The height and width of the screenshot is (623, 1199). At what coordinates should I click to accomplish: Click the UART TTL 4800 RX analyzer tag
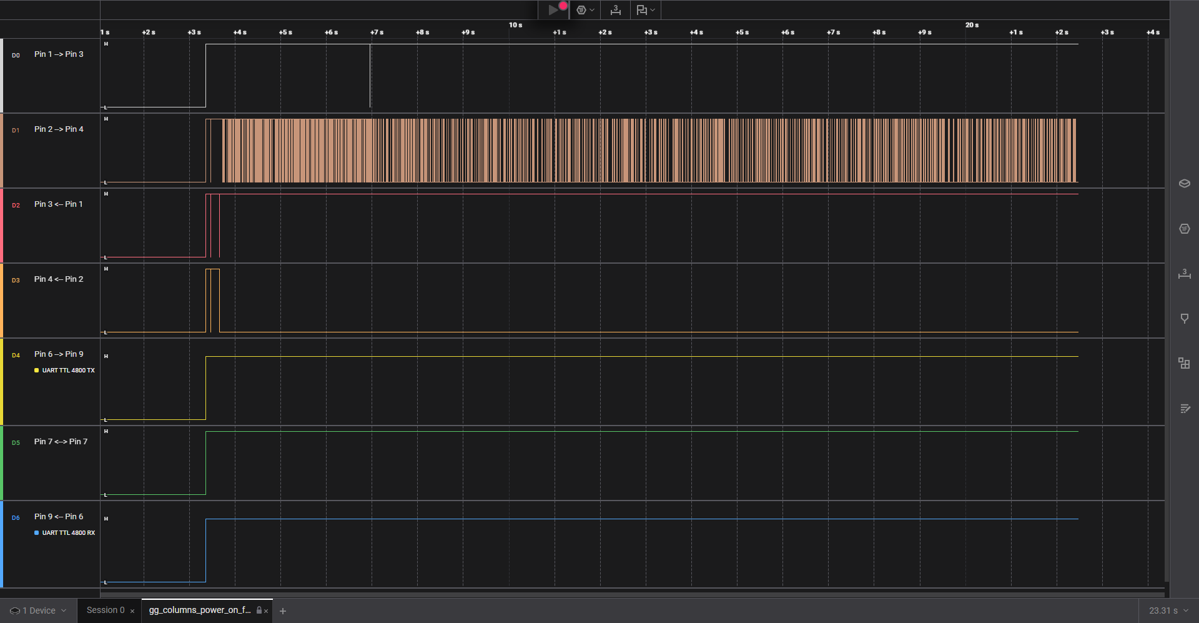coord(67,533)
